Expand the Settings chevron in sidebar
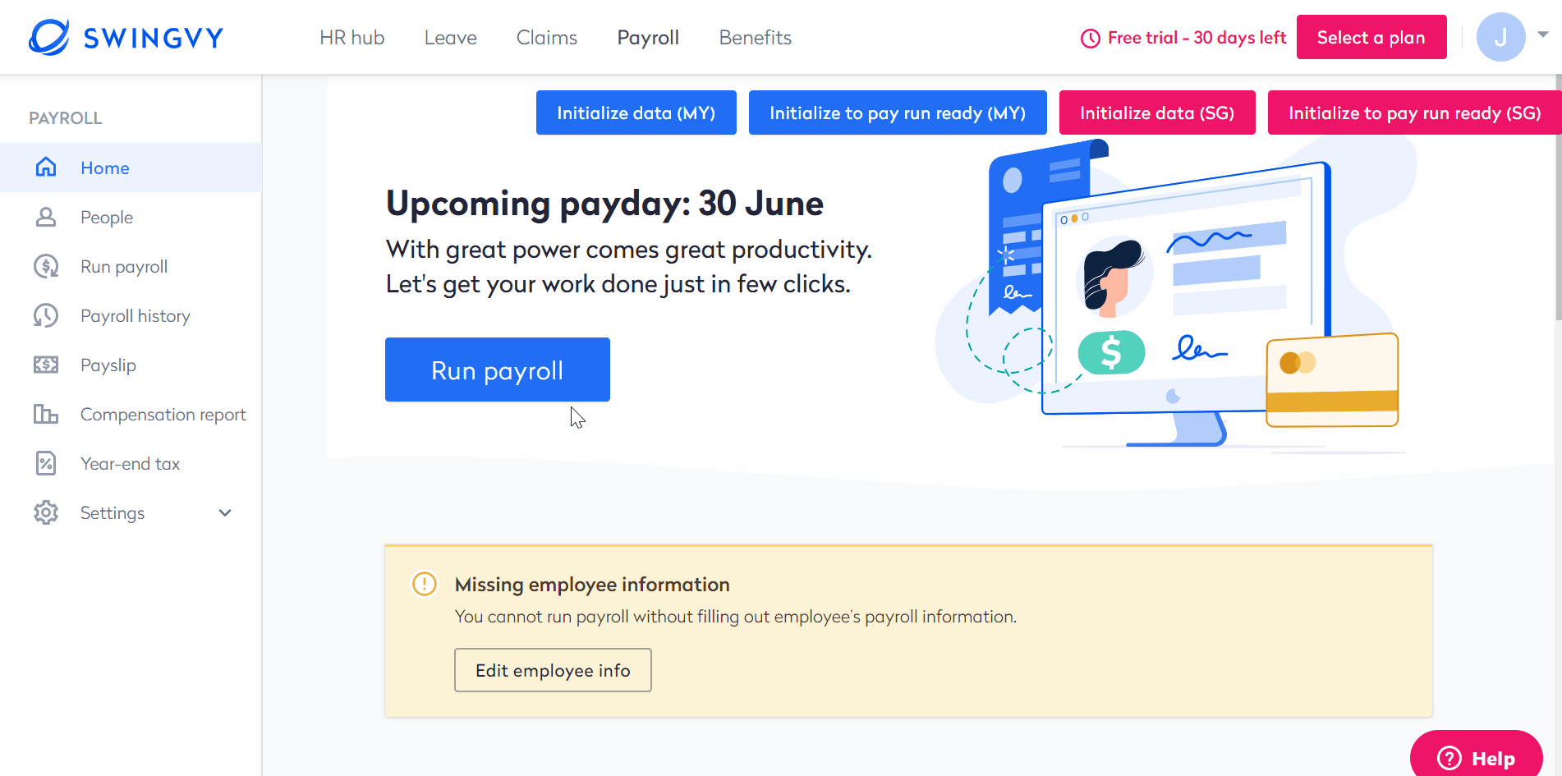 (225, 512)
